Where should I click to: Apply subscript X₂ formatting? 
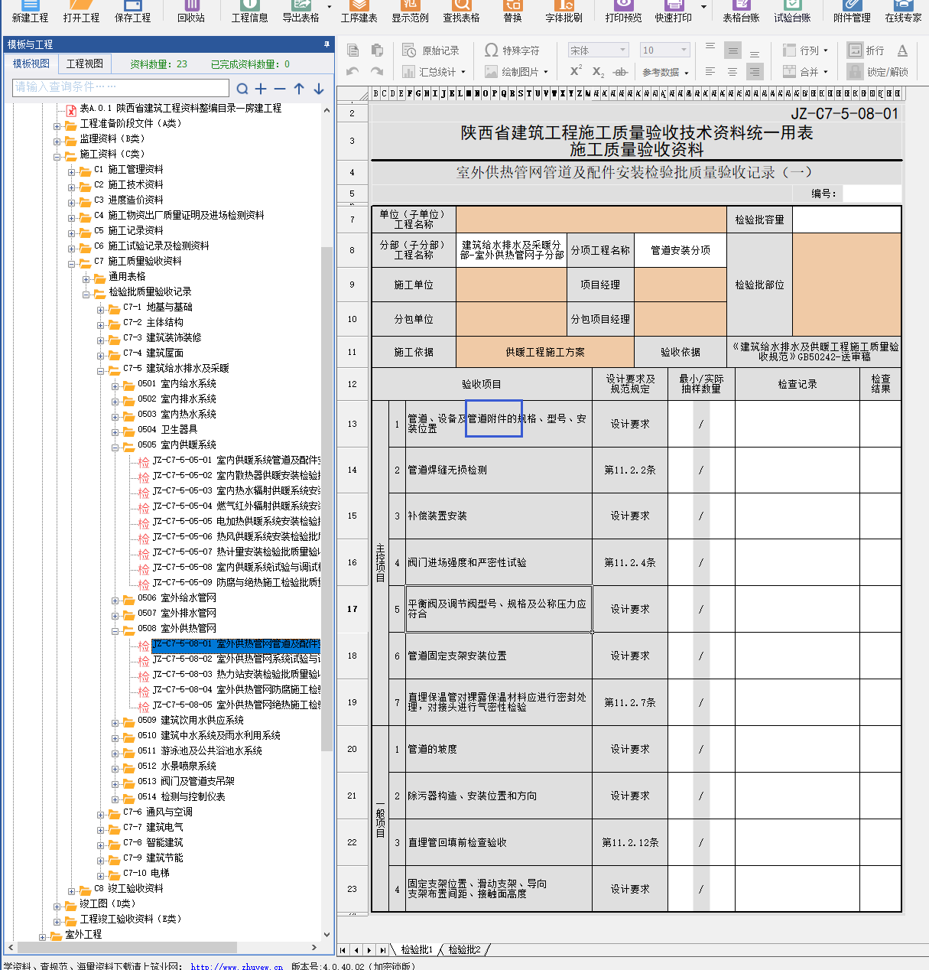pos(599,72)
